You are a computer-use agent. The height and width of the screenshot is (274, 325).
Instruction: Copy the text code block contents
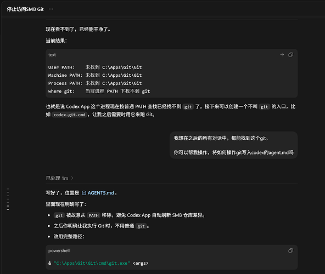click(x=290, y=55)
